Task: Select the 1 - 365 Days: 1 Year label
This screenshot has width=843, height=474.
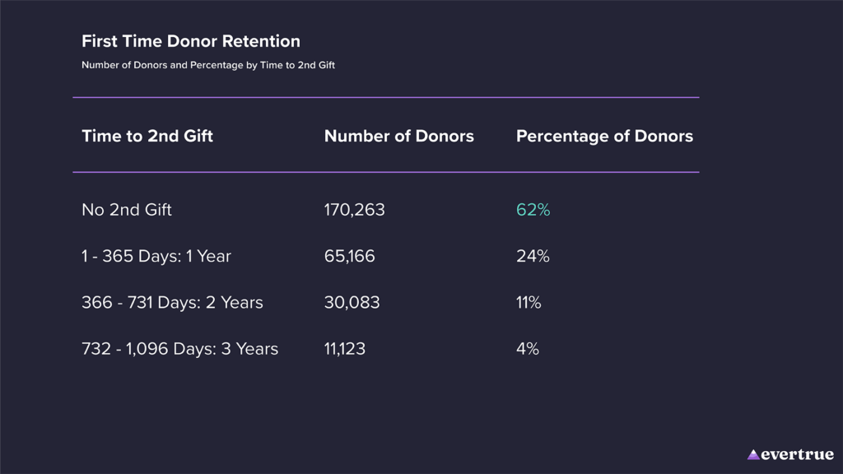Action: pos(156,256)
